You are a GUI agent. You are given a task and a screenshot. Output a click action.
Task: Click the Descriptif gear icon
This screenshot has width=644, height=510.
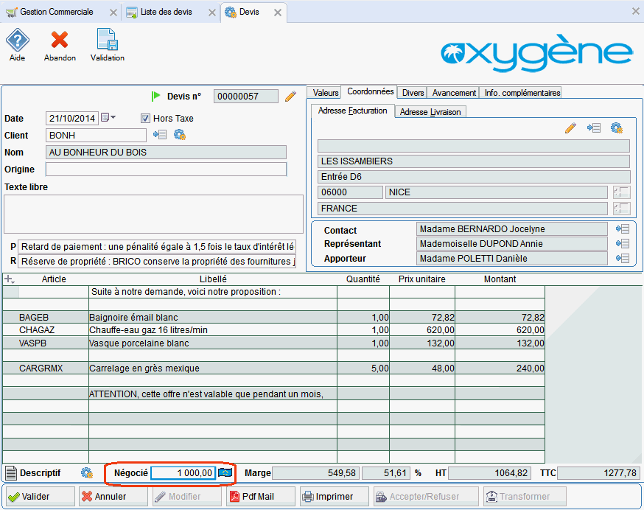pos(87,473)
